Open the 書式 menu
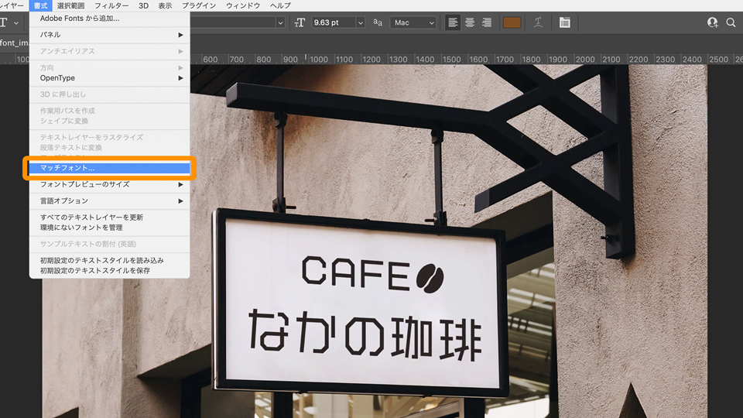The height and width of the screenshot is (418, 743). (x=40, y=5)
